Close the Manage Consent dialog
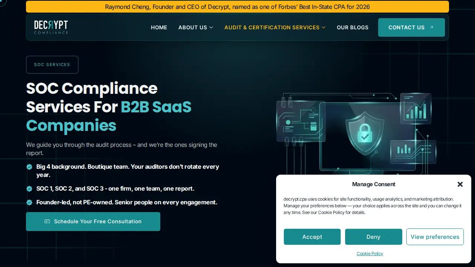Viewport: 475px width, 267px height. (x=460, y=184)
